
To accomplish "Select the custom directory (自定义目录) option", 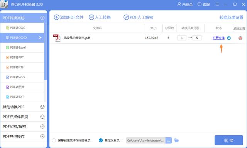I will pyautogui.click(x=101, y=140).
